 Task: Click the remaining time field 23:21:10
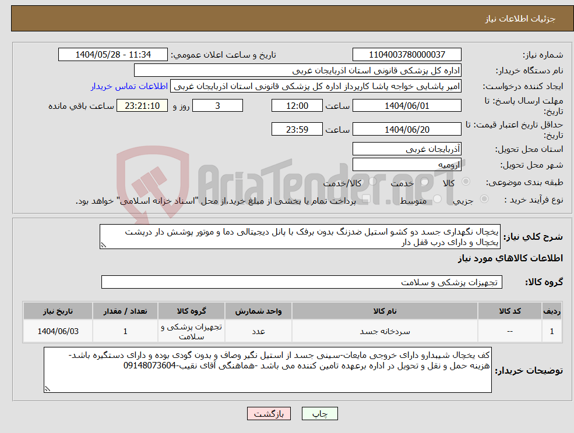[142, 106]
